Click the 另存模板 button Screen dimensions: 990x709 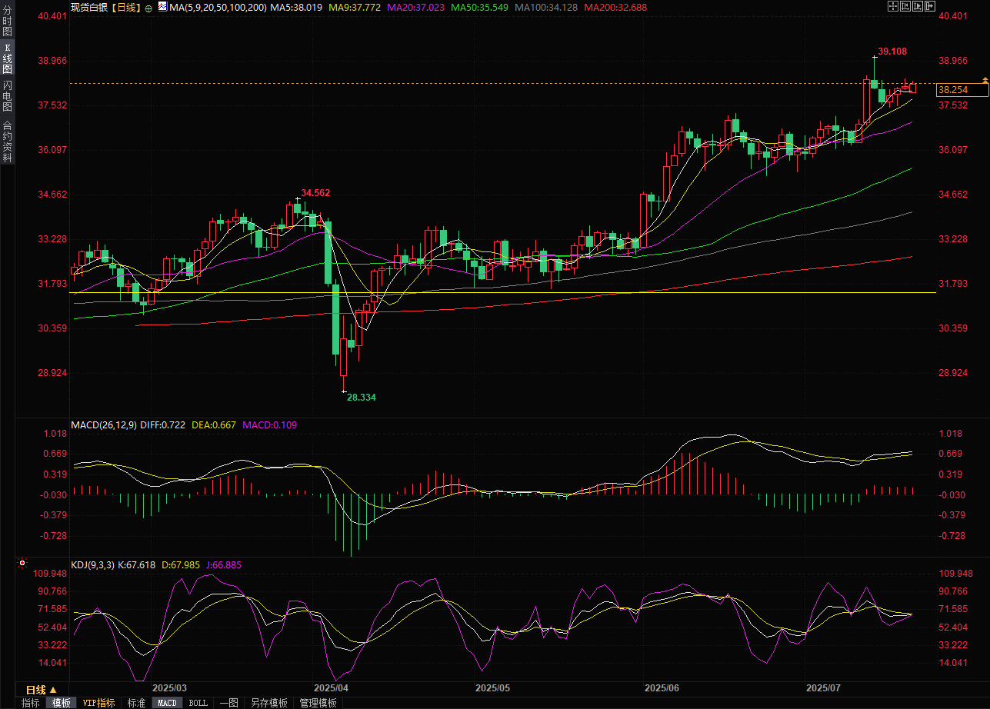pos(269,703)
